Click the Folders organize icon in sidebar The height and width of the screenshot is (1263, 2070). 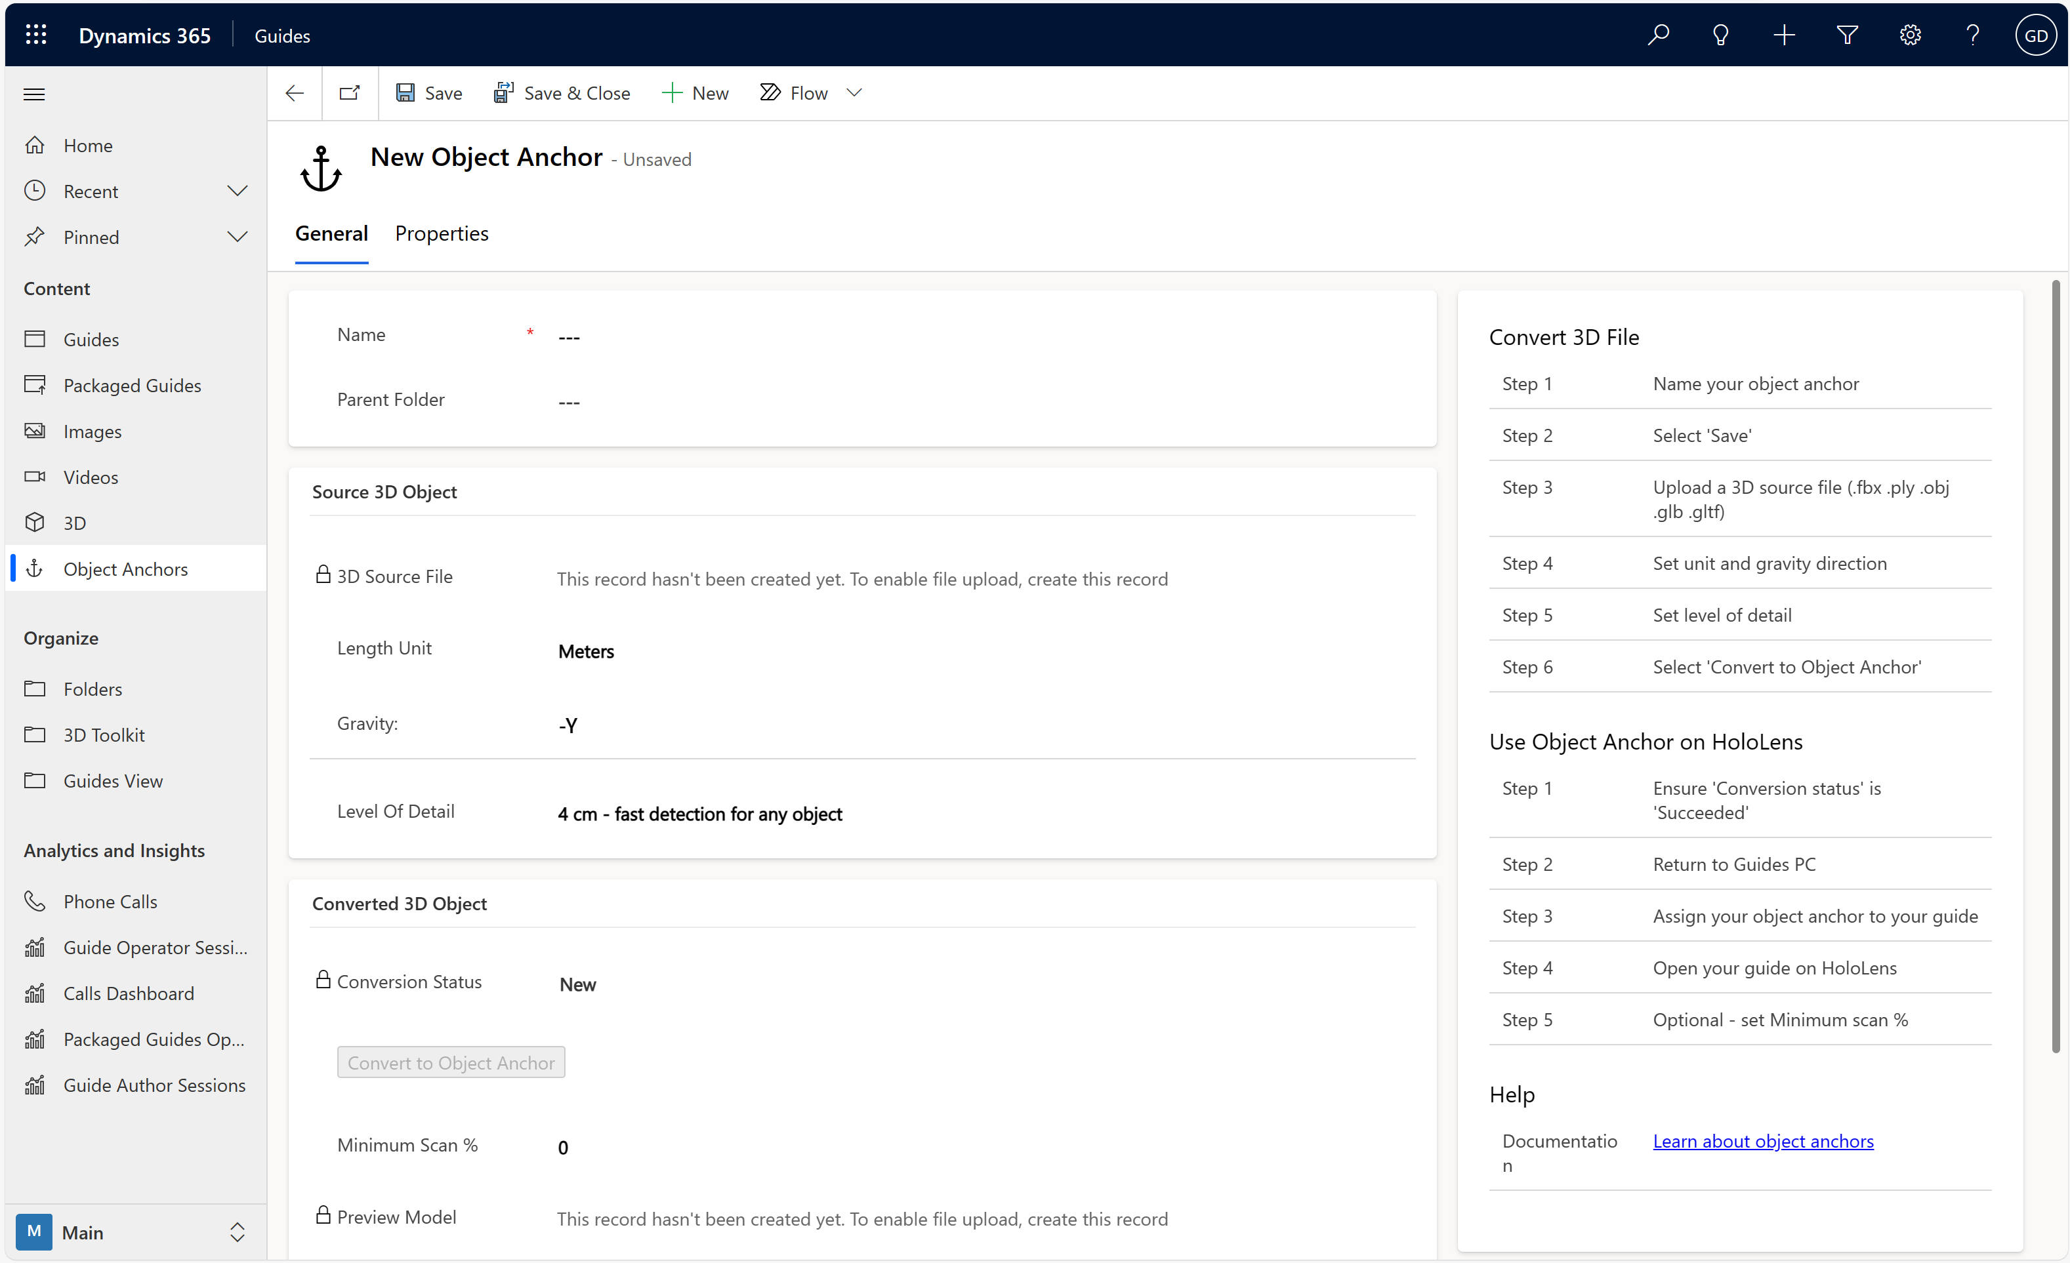[35, 689]
